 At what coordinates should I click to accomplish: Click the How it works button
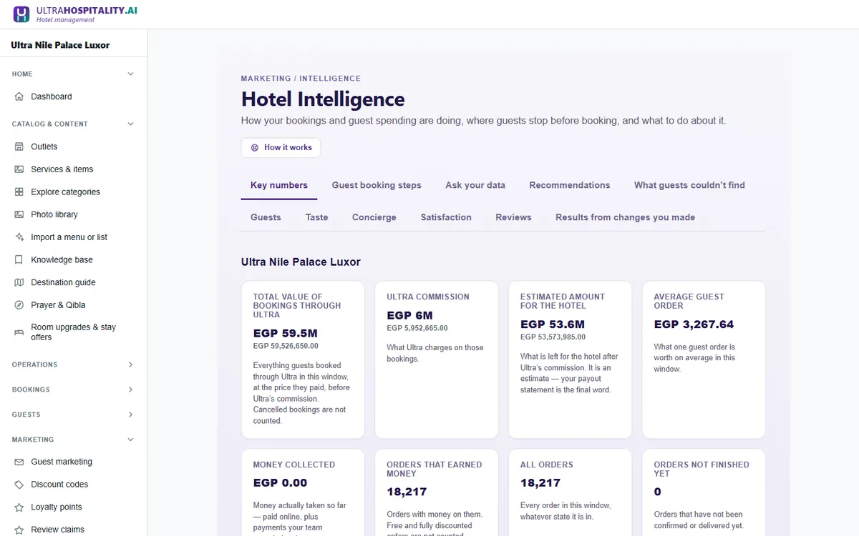pos(281,148)
